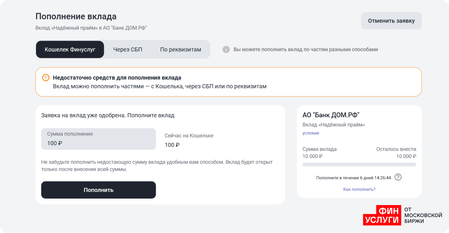Click the orange warning icon in the alert
Screen dimensions: 449x233
click(46, 78)
